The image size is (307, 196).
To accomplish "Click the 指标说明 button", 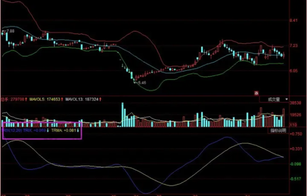I will (x=278, y=130).
